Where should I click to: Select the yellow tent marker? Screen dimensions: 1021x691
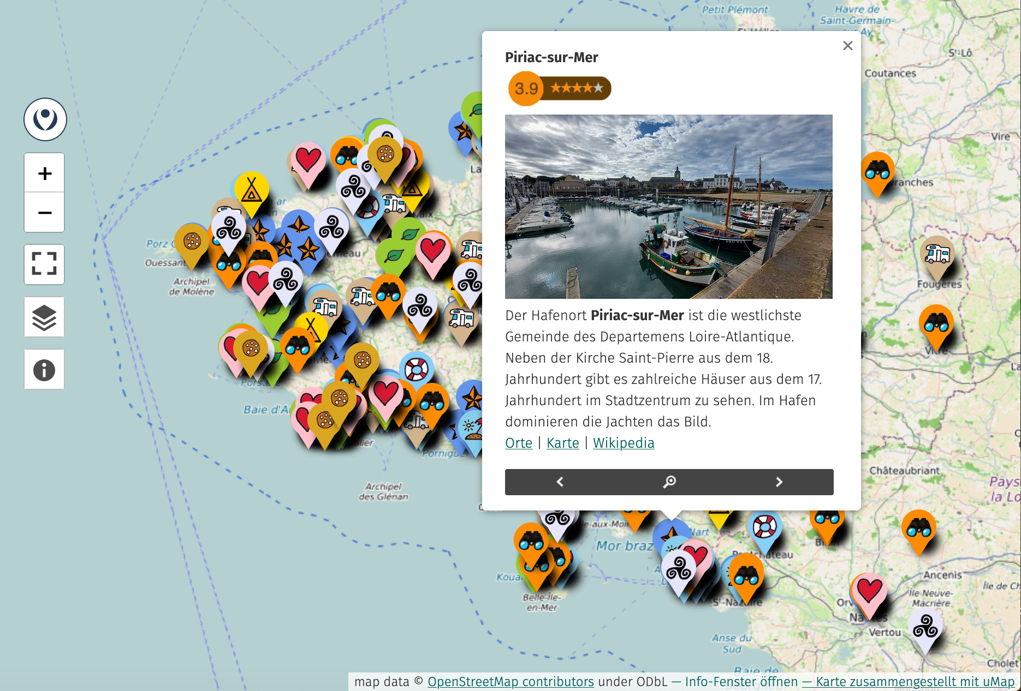[252, 192]
